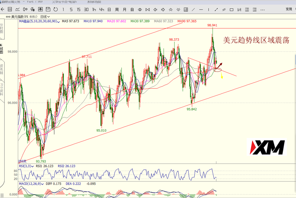Screen dimensions: 296x198
Task: Click the first shaded list icon
Action: pyautogui.click(x=247, y=10)
